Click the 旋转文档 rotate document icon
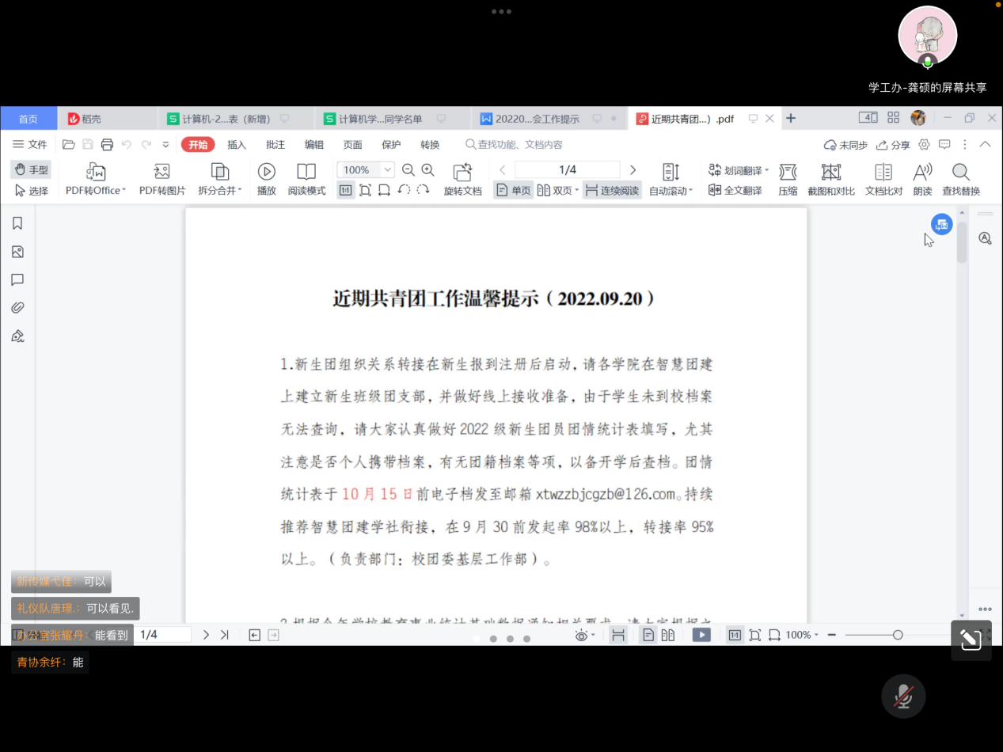Viewport: 1003px width, 752px height. click(x=462, y=172)
